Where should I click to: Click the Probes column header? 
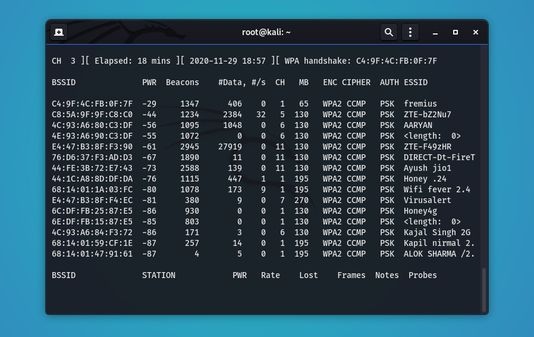tap(423, 275)
